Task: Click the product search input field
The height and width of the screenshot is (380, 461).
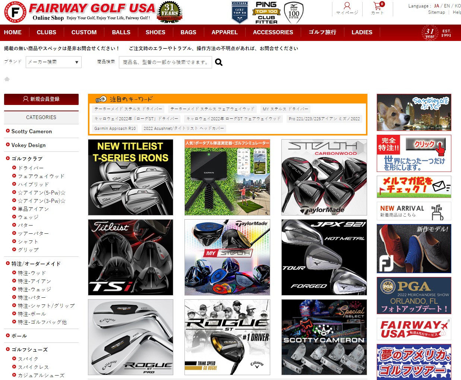Action: point(165,62)
